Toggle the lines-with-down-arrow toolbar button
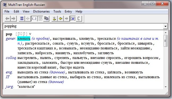The height and width of the screenshot is (99, 172). 40,18
